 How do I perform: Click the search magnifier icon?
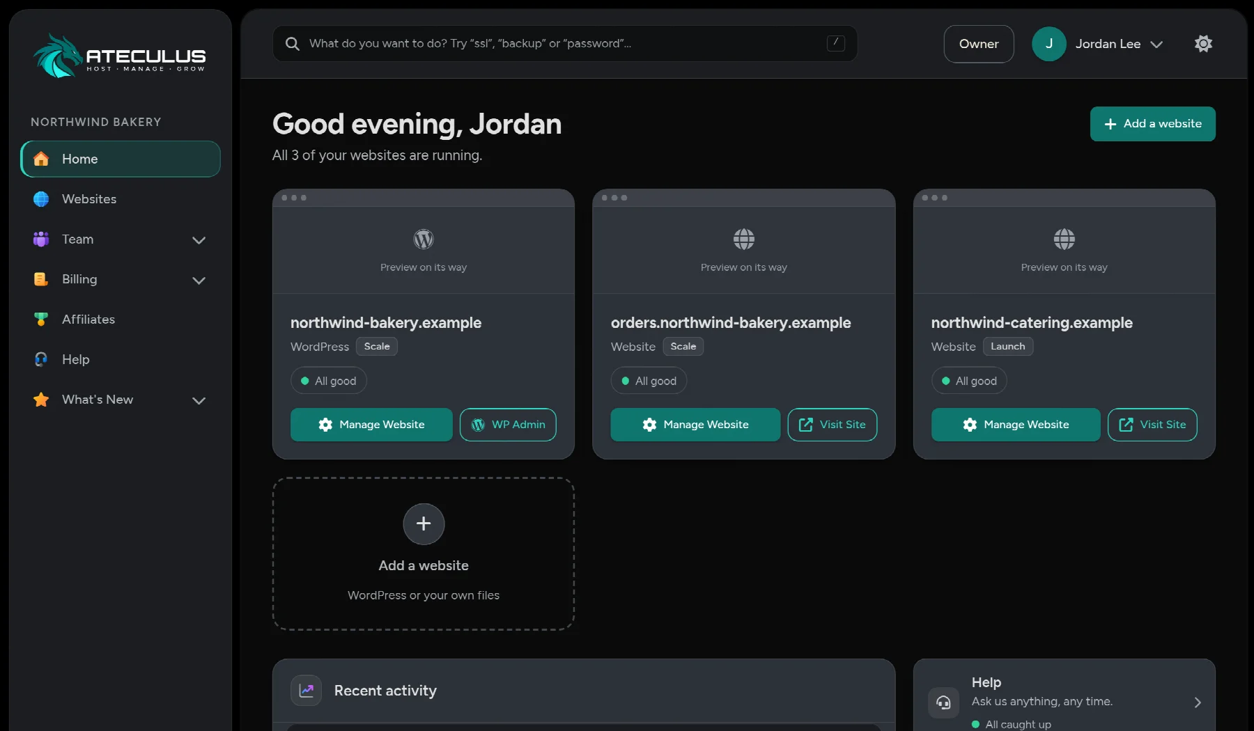pyautogui.click(x=293, y=44)
